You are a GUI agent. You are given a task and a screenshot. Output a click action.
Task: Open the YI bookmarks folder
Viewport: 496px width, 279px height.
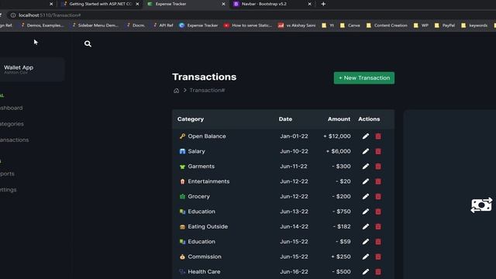328,26
